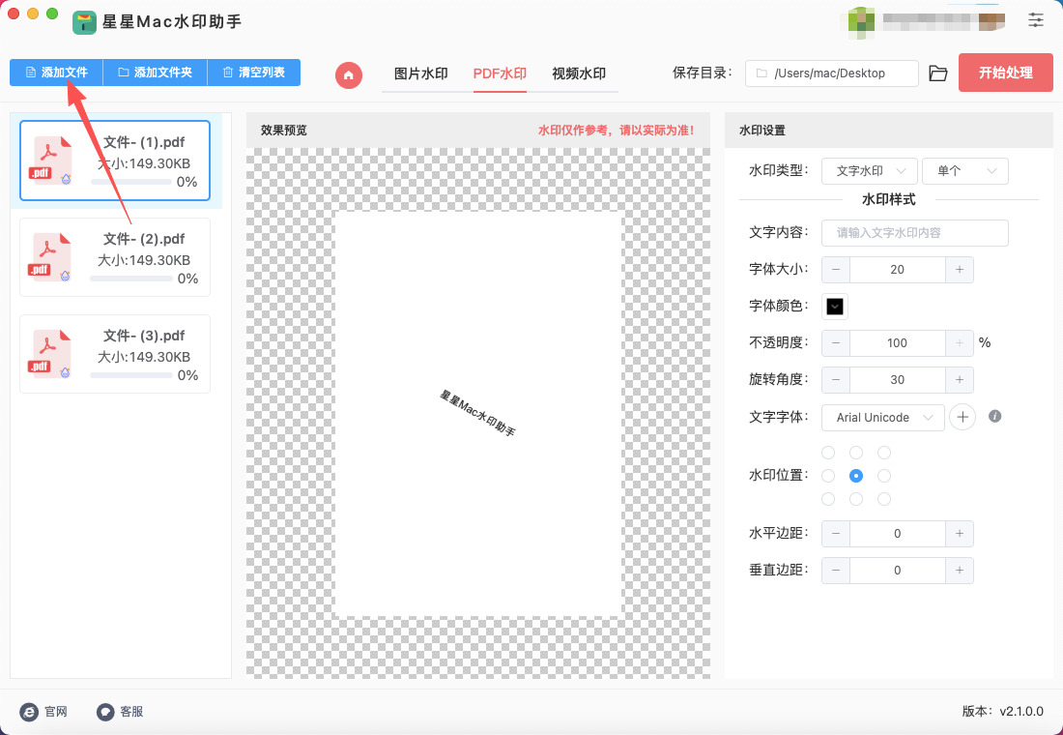The image size is (1063, 735).
Task: Select top-left watermark position radio
Action: [x=828, y=453]
